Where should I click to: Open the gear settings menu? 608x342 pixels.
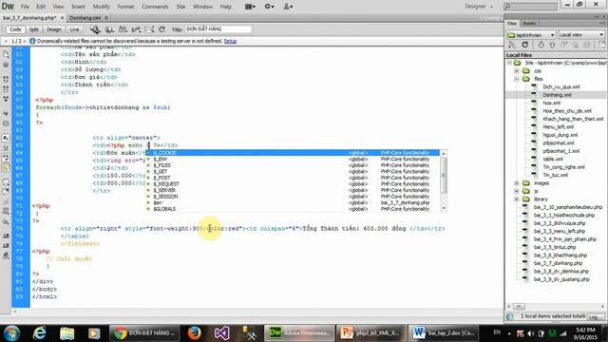tap(269, 7)
